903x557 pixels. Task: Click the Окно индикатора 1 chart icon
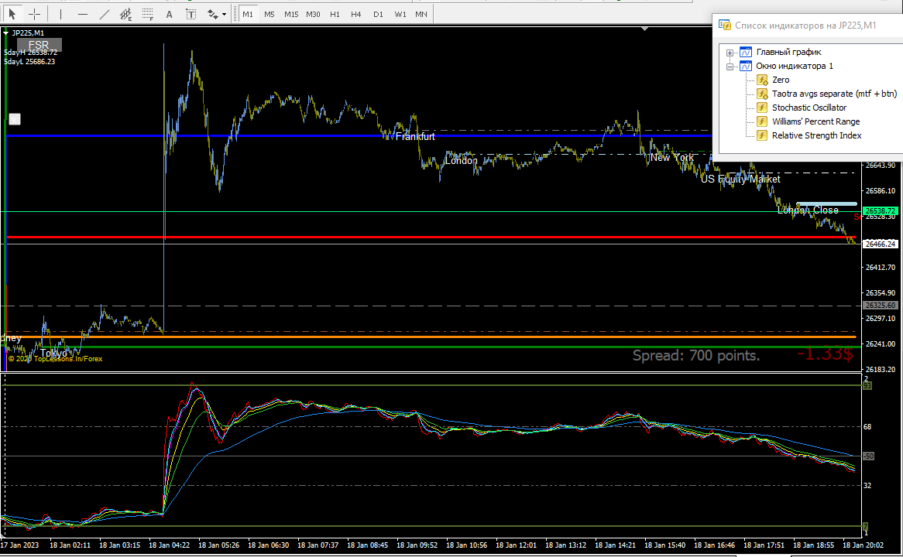pyautogui.click(x=746, y=67)
